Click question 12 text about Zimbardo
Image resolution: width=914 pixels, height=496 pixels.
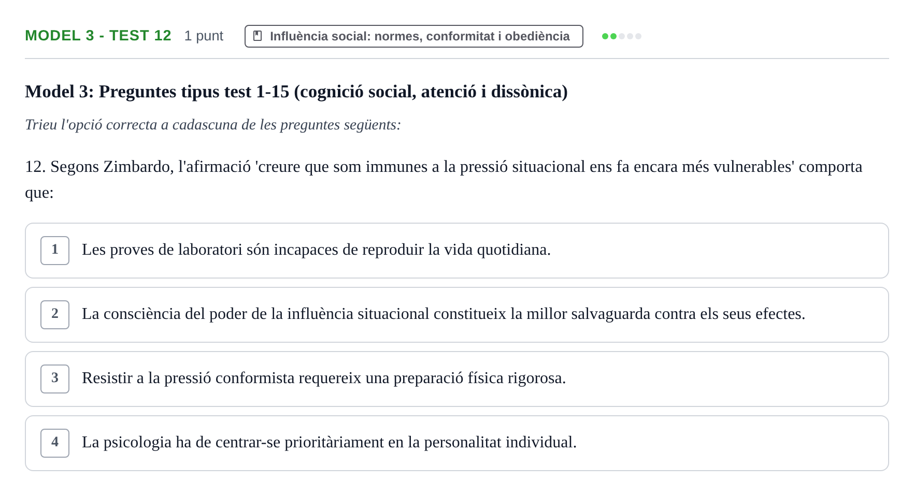[444, 179]
